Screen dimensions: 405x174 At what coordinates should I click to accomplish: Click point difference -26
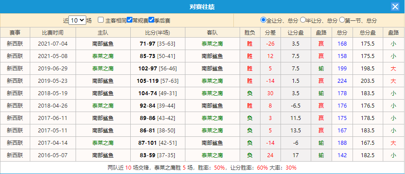tap(270, 44)
